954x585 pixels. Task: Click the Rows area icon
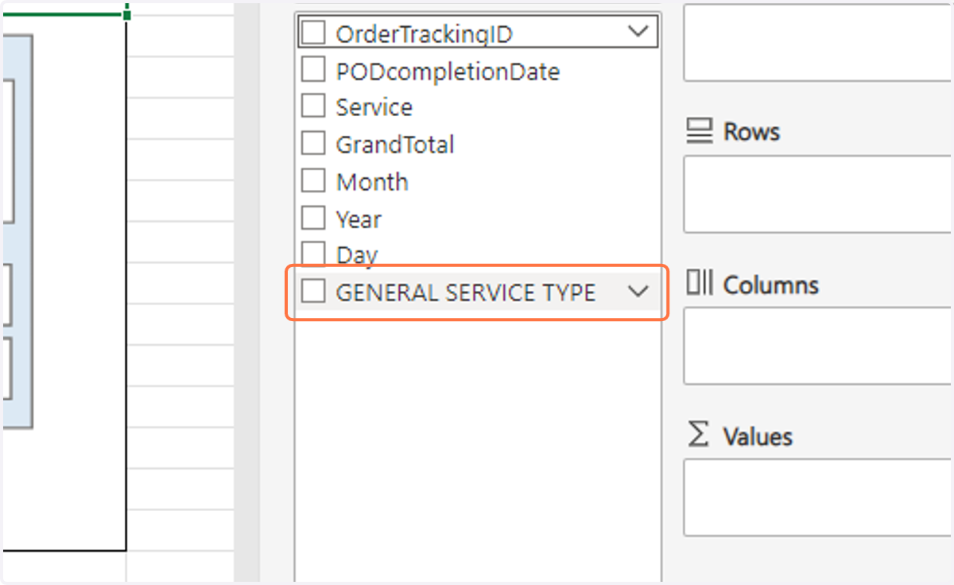coord(699,130)
